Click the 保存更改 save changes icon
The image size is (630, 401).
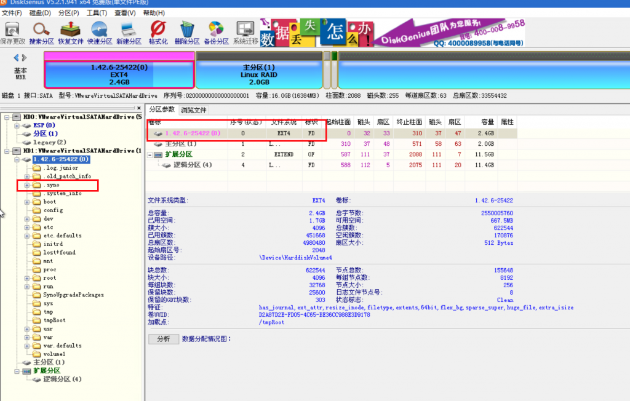point(12,33)
